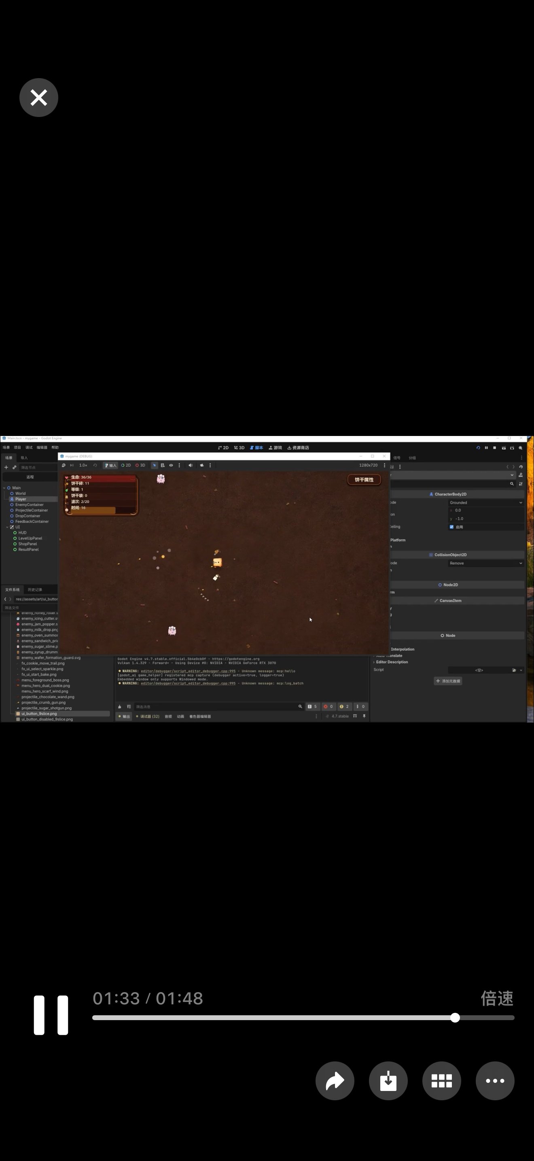Click the instance scene link icon
534x1161 pixels.
point(15,468)
